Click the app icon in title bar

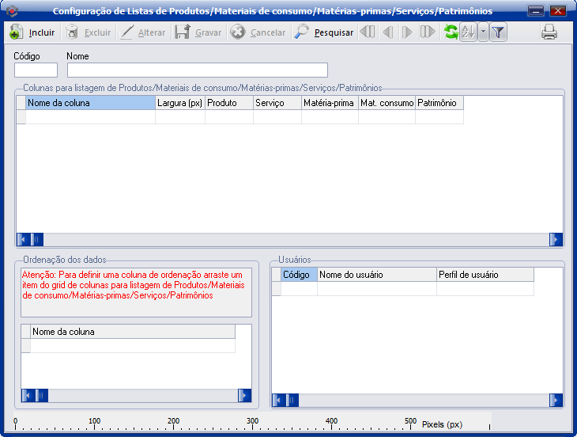[12, 11]
